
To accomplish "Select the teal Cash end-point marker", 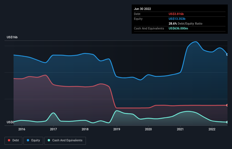I will point(227,122).
